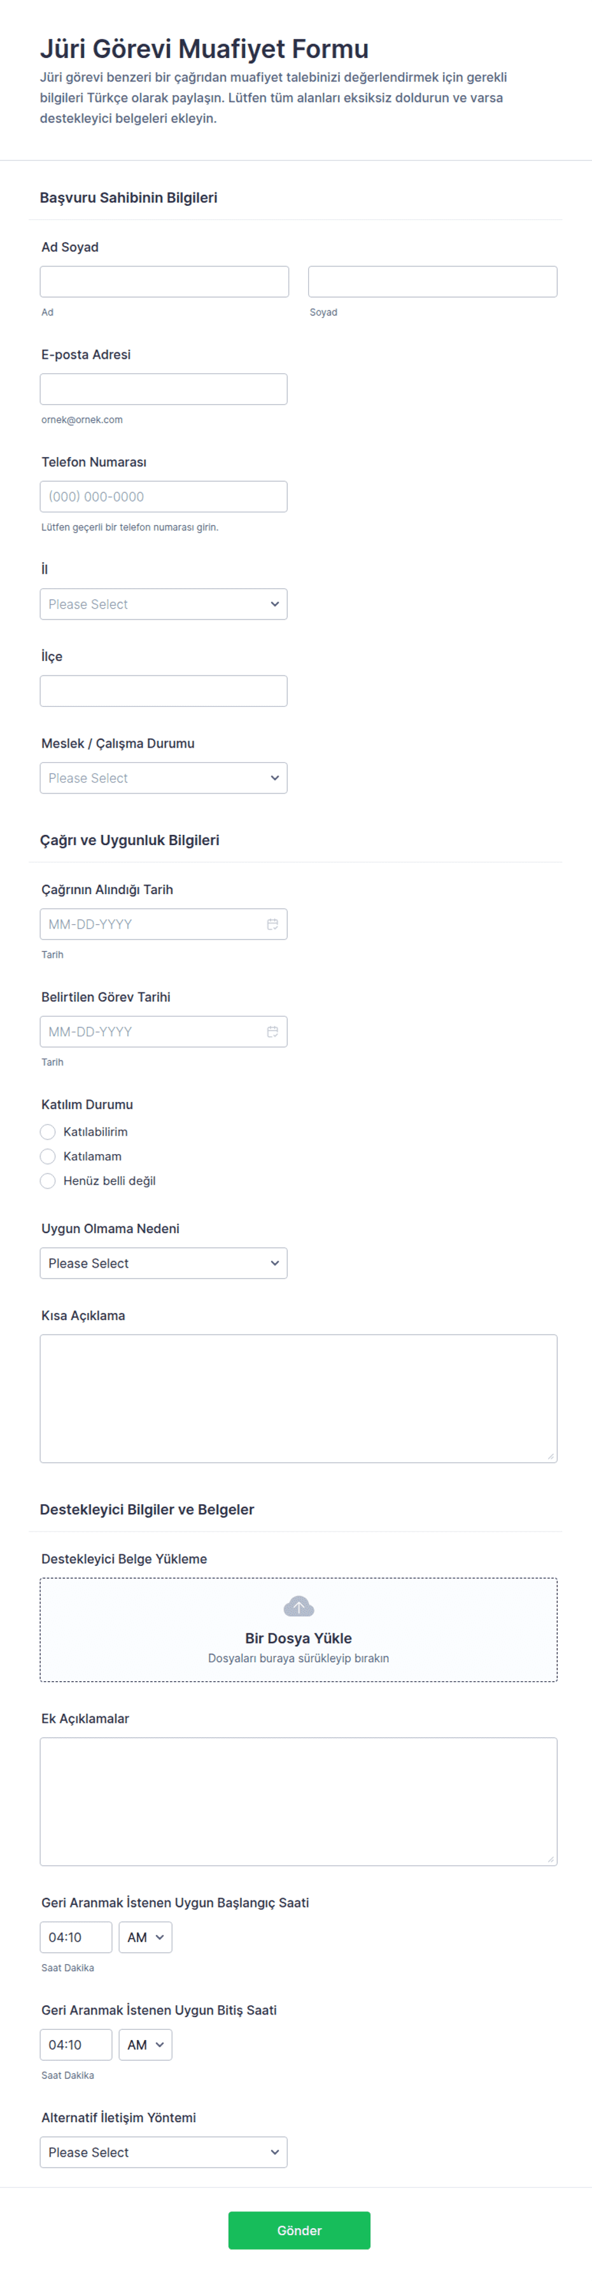The image size is (592, 2281).
Task: Click the Kısa Açıklama text area
Action: coord(298,1398)
